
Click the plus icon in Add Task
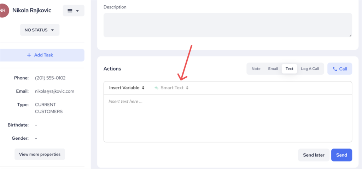point(29,55)
